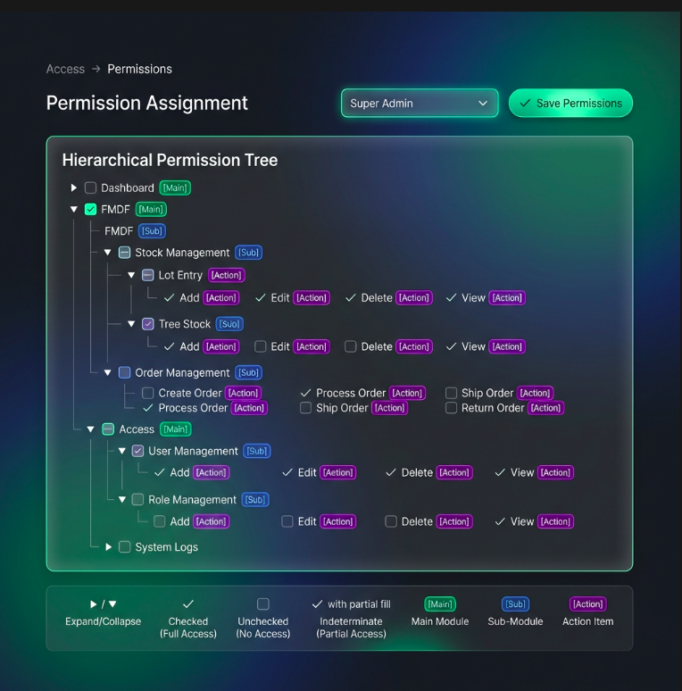Toggle the Access module checkbox
Viewport: 682px width, 691px height.
coord(108,429)
